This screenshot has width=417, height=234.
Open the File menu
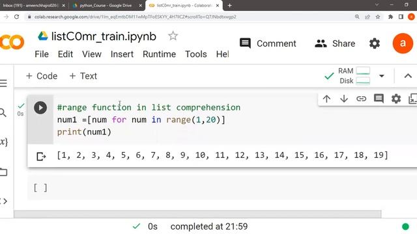click(42, 54)
